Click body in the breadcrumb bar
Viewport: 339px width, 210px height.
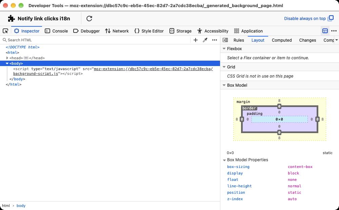click(x=21, y=206)
